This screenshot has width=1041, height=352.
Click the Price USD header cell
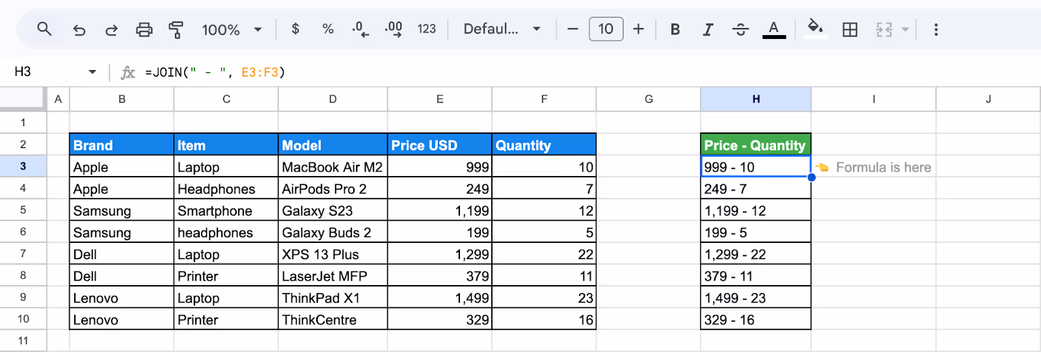[x=440, y=145]
